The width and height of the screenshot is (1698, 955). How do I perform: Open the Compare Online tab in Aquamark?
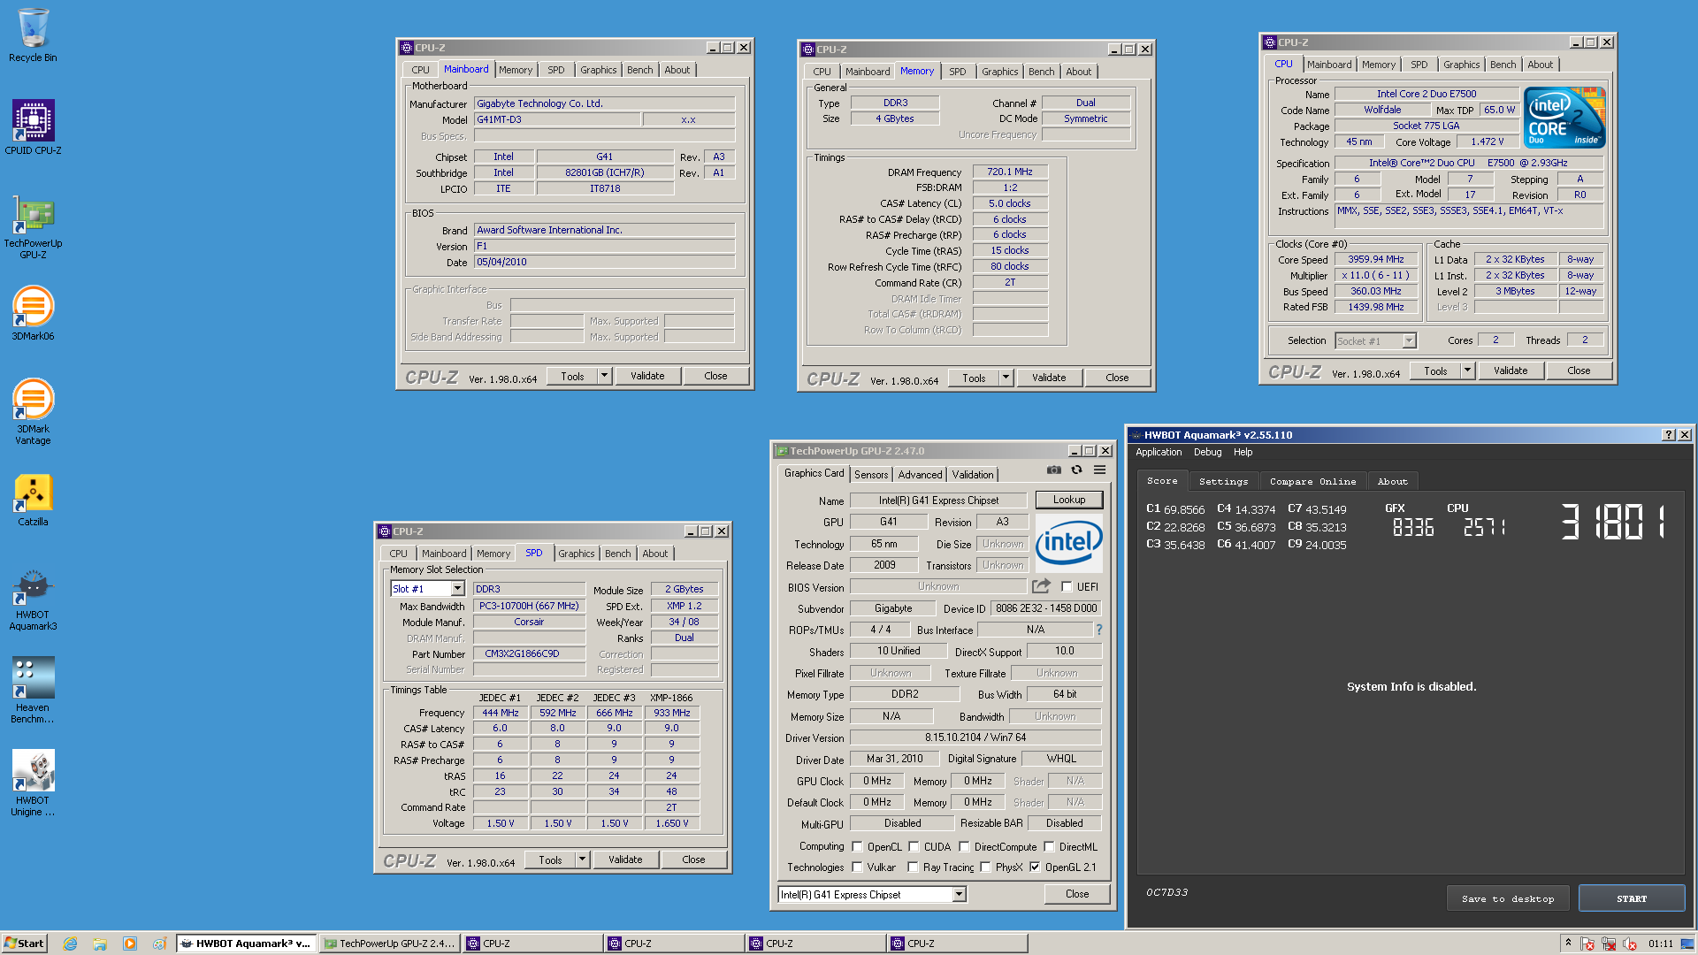pos(1312,481)
